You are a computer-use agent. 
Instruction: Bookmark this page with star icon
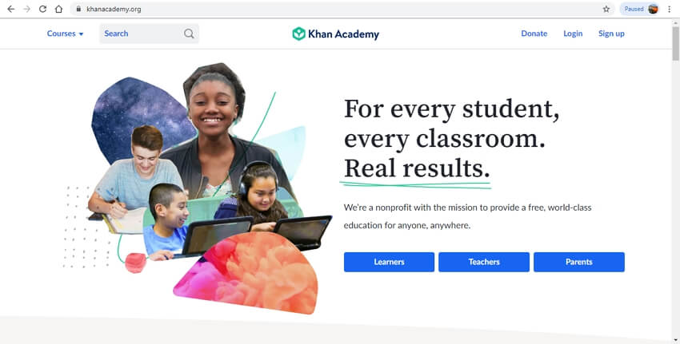(x=606, y=9)
